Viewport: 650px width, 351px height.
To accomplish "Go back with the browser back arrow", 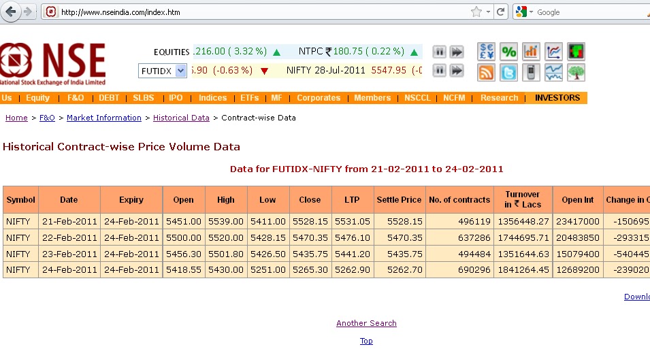I will [10, 12].
